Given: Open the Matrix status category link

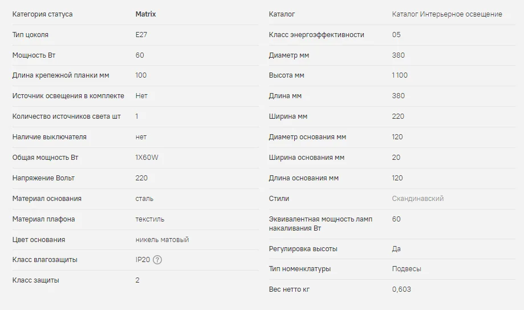Looking at the screenshot, I should coord(145,14).
